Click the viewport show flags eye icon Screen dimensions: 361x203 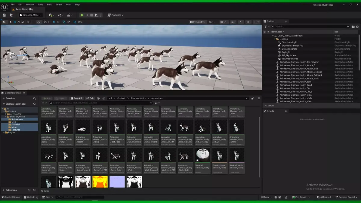coord(233,22)
